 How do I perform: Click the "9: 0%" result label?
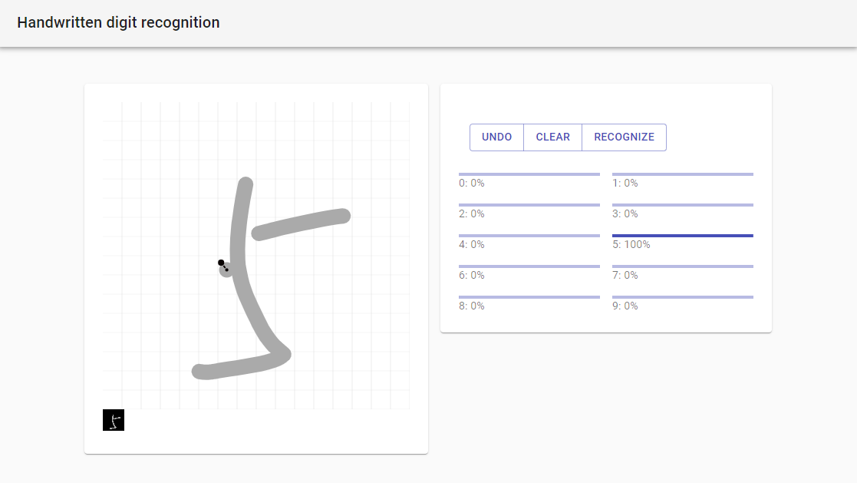click(x=625, y=306)
